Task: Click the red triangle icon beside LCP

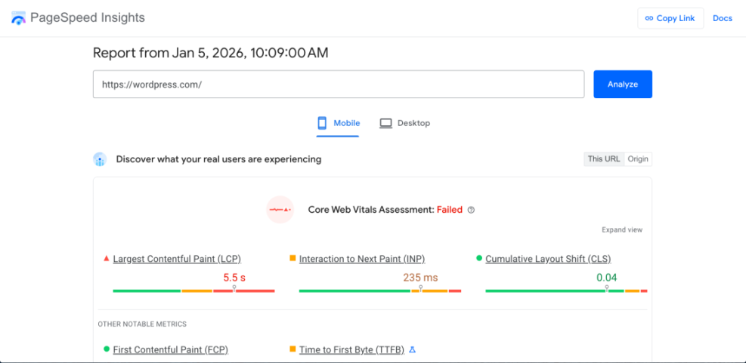Action: pyautogui.click(x=107, y=258)
